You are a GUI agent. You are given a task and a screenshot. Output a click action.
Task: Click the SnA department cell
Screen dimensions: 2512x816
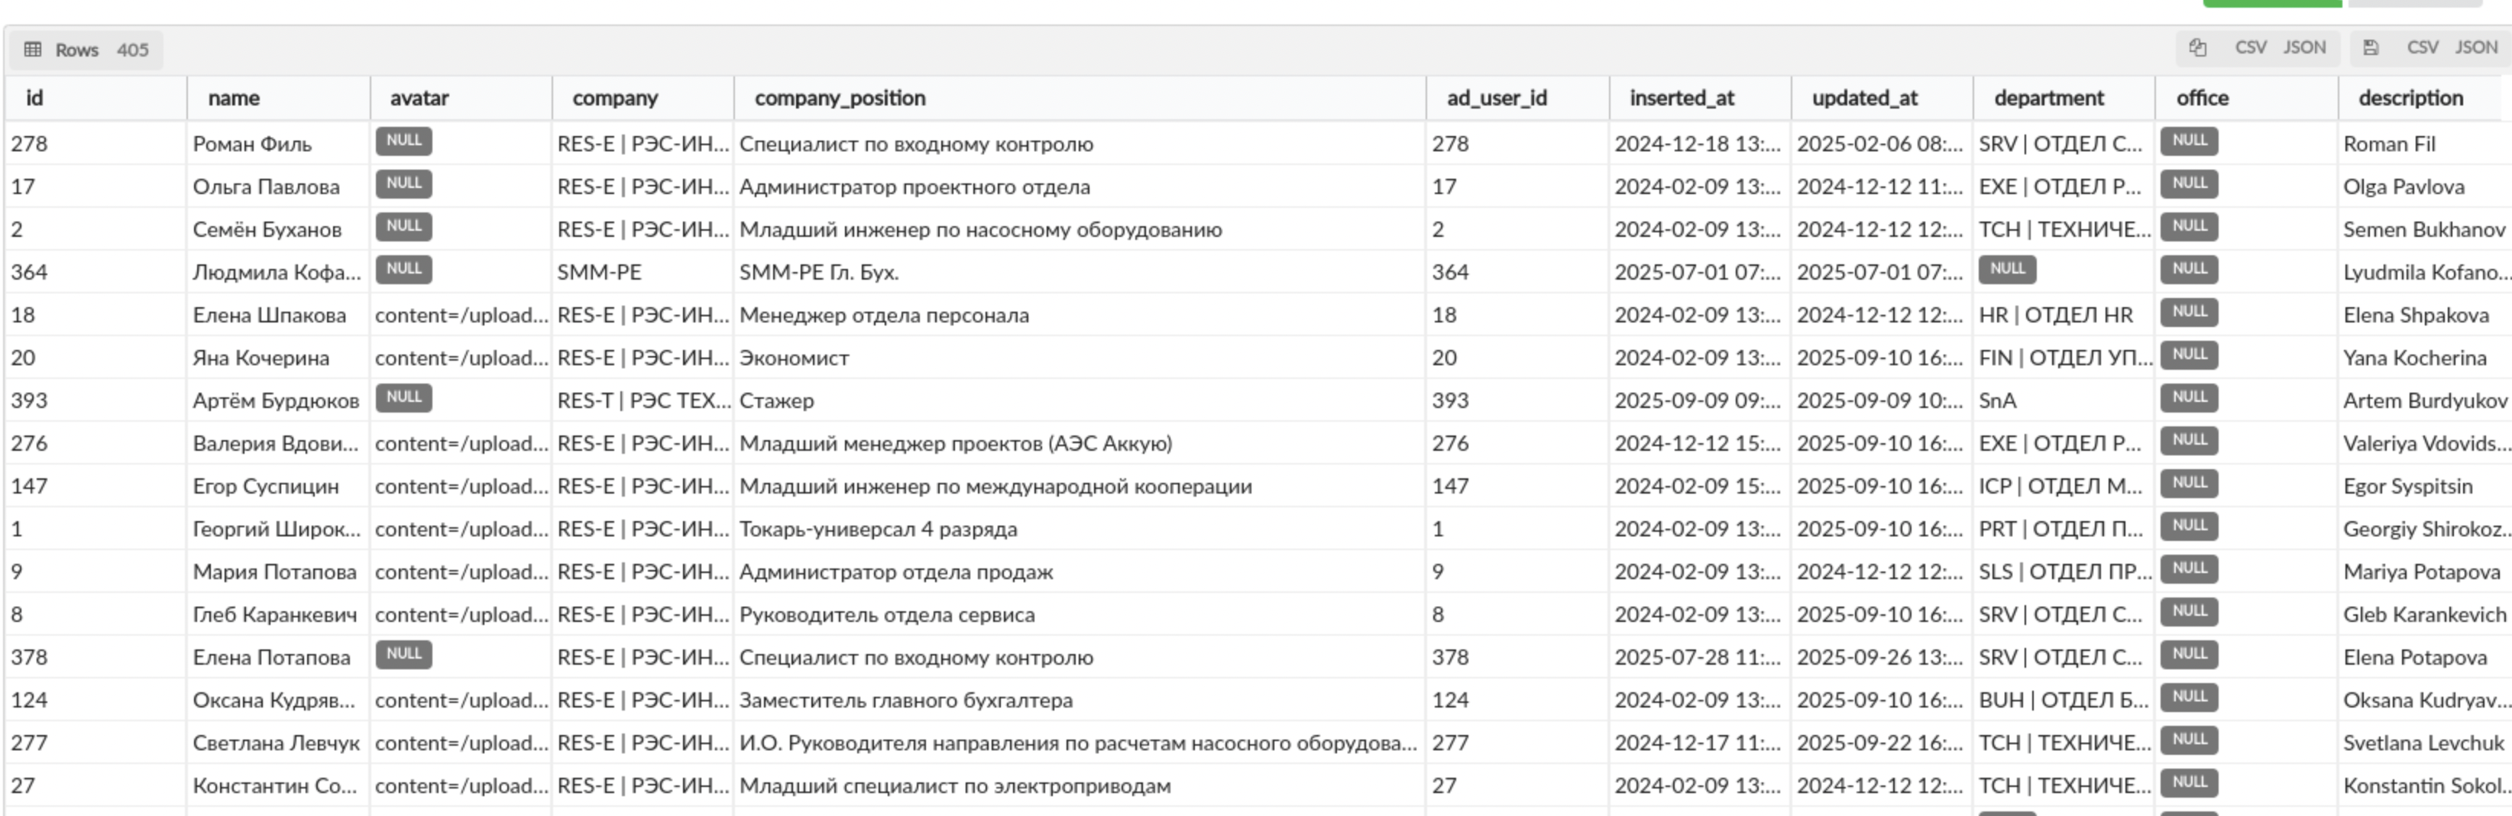tap(1997, 402)
